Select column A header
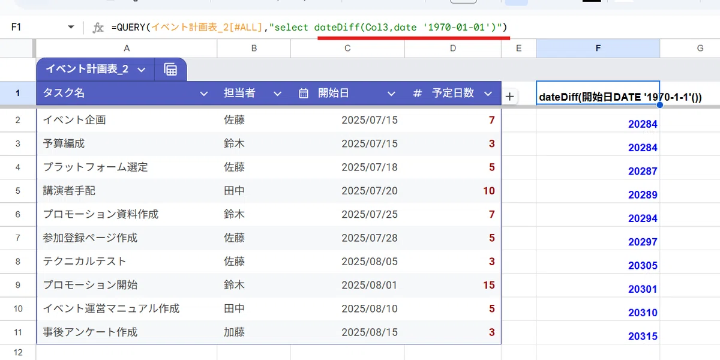This screenshot has width=720, height=360. tap(127, 49)
